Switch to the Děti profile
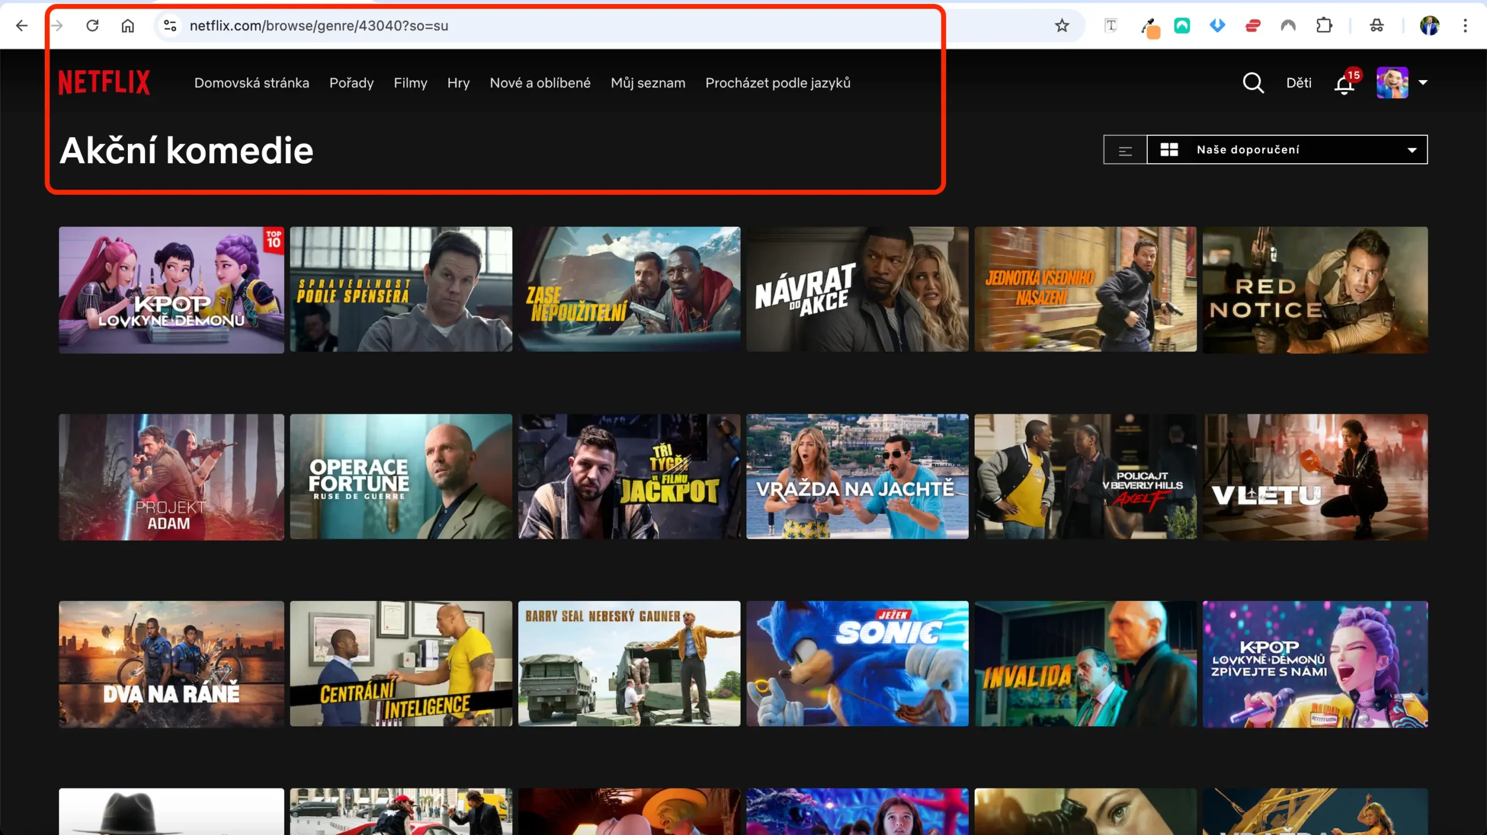 click(x=1298, y=83)
